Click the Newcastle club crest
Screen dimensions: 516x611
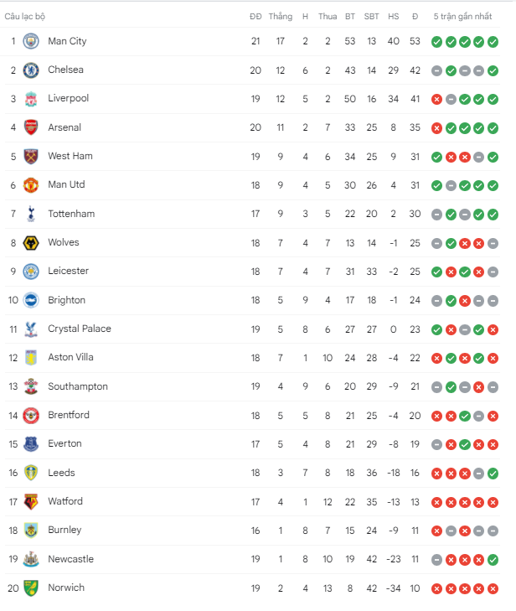coord(31,559)
